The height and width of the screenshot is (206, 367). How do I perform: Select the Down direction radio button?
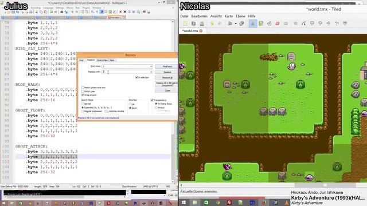(130, 108)
